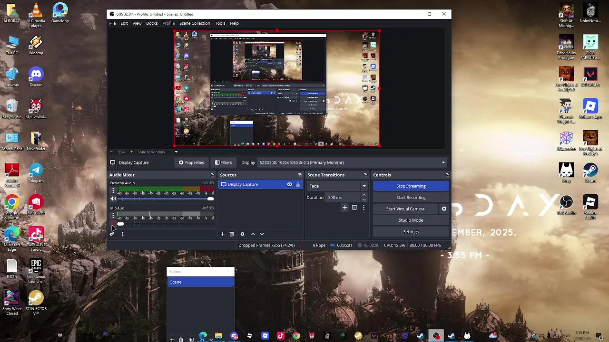
Task: Click the preview canvas display thumbnail
Action: [x=276, y=89]
